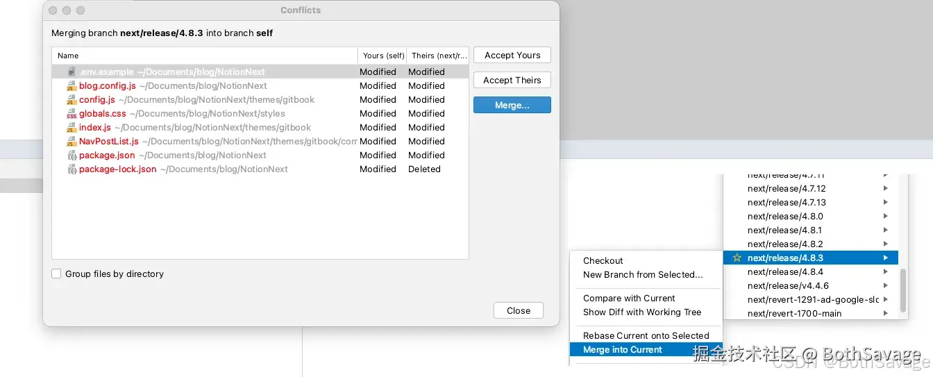This screenshot has width=933, height=377.
Task: Choose Merge into Current from context menu
Action: (x=623, y=350)
